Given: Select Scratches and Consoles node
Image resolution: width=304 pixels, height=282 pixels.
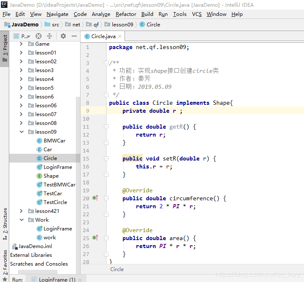Looking at the screenshot, I should click(39, 264).
